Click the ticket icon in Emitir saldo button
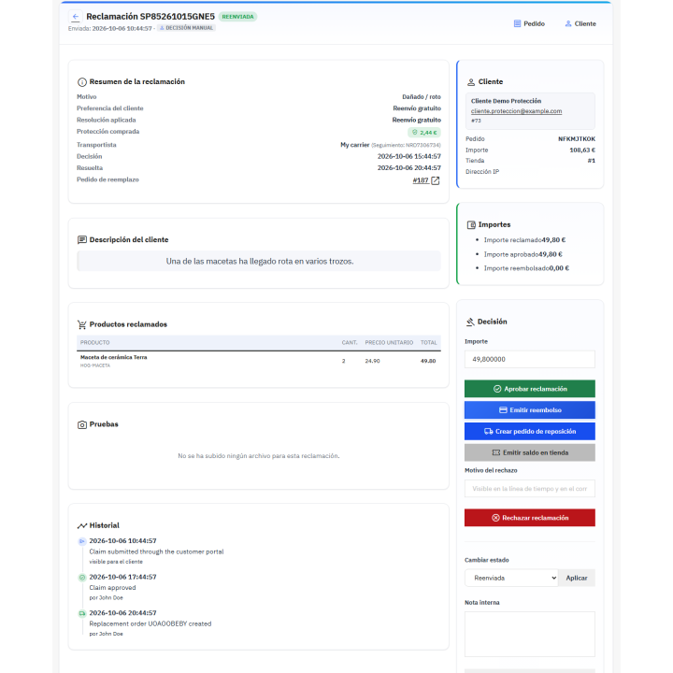The image size is (673, 673). (x=496, y=452)
